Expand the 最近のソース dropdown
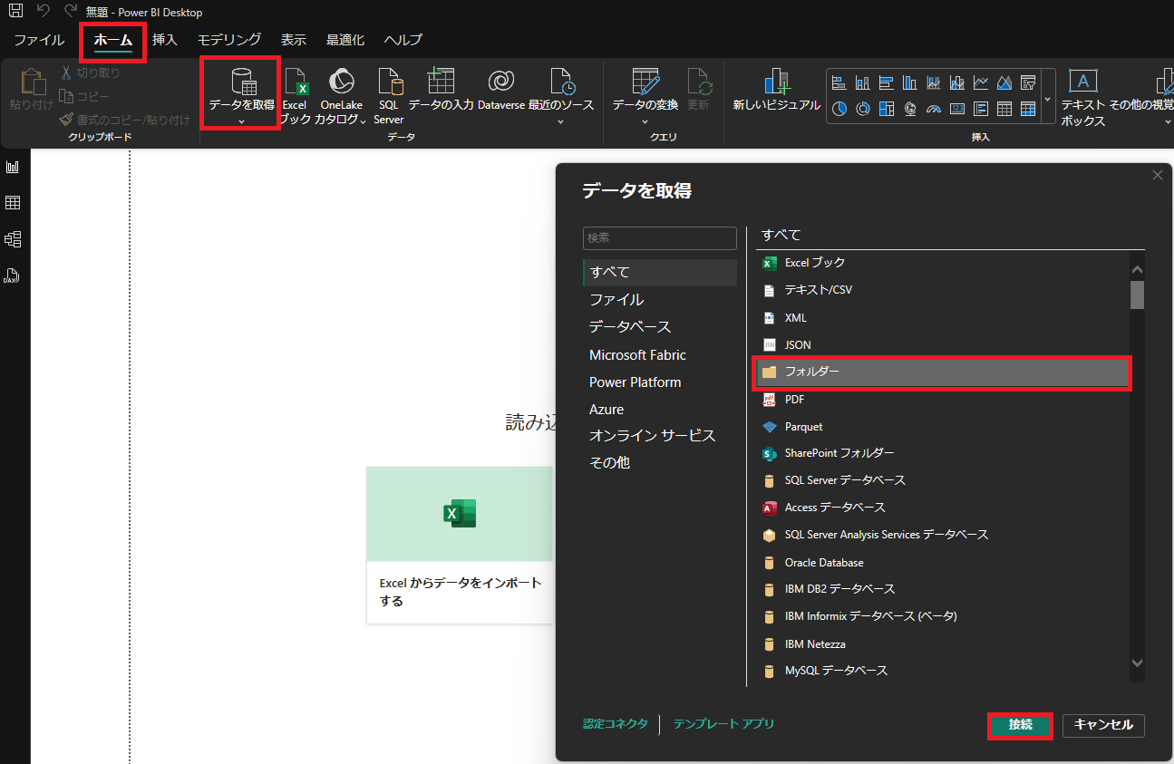The image size is (1174, 764). tap(561, 121)
